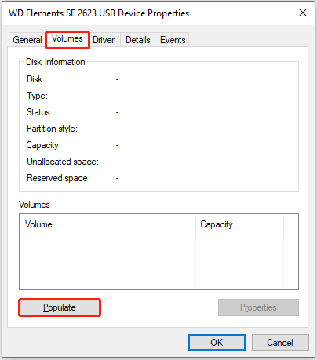Click the Volume column header
The image size is (317, 360).
pos(107,224)
